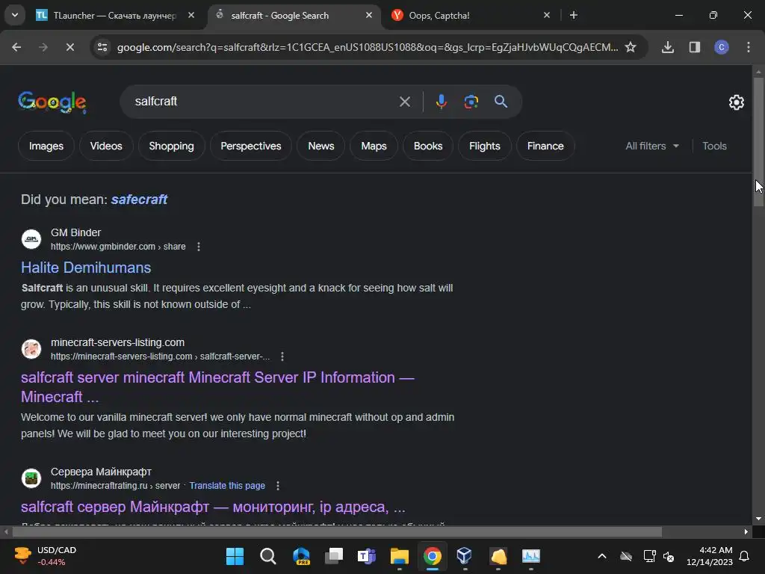
Task: Filter results by Images
Action: click(46, 146)
